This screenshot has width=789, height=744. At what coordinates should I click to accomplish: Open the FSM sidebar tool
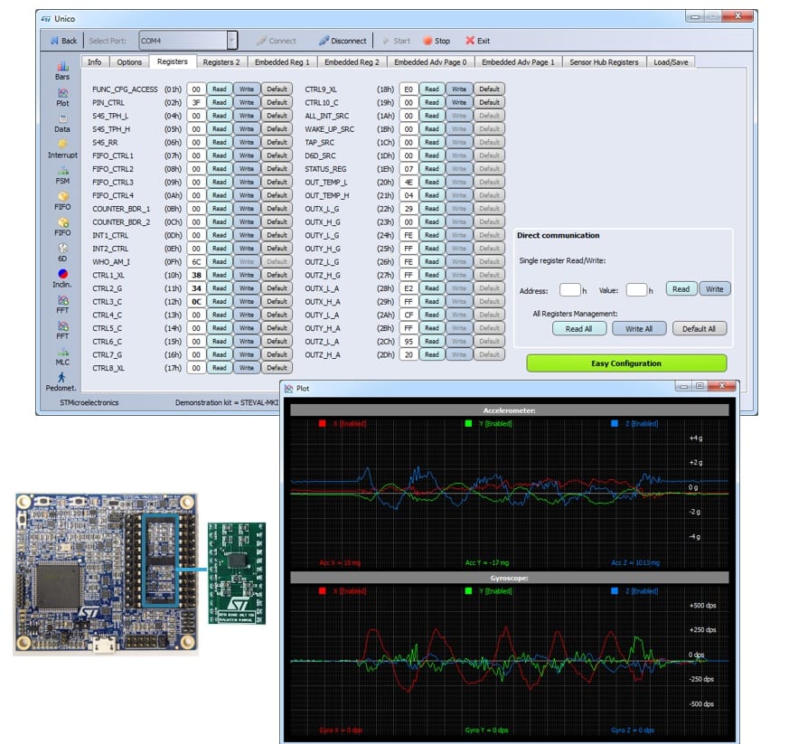point(62,174)
